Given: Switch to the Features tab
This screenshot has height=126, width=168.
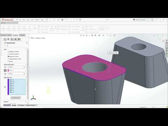Looking at the screenshot, I should (x=3, y=35).
